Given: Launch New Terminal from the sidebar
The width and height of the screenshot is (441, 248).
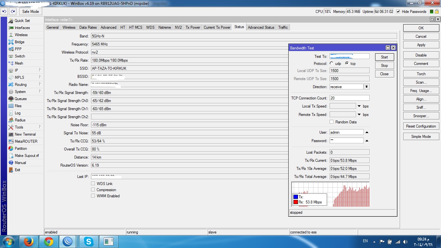Looking at the screenshot, I should 25,134.
